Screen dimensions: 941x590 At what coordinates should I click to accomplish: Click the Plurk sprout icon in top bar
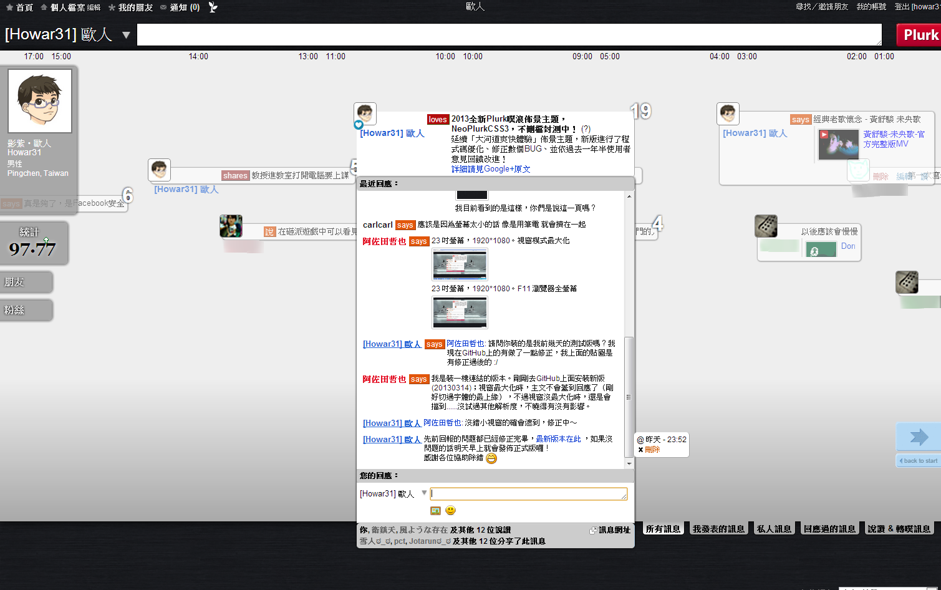[x=213, y=7]
